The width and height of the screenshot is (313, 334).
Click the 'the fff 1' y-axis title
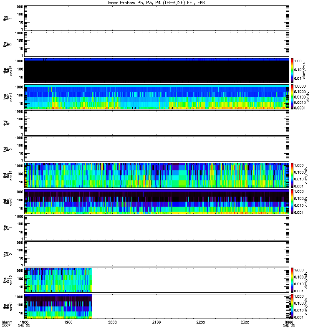click(x=8, y=228)
